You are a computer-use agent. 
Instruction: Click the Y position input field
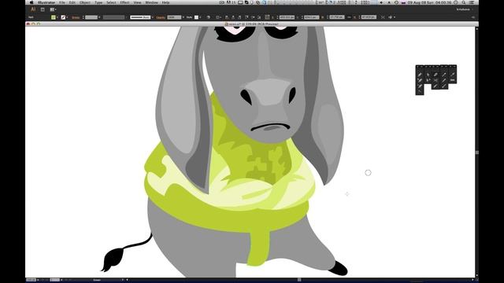point(312,17)
